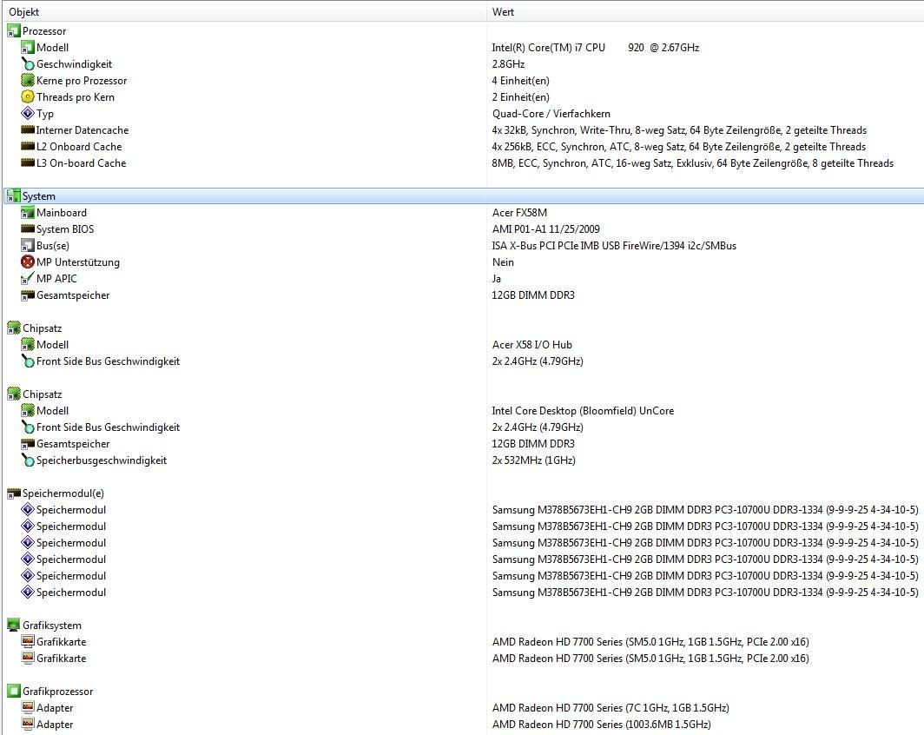
Task: Click the Grafiksystem monitor icon
Action: click(x=14, y=626)
